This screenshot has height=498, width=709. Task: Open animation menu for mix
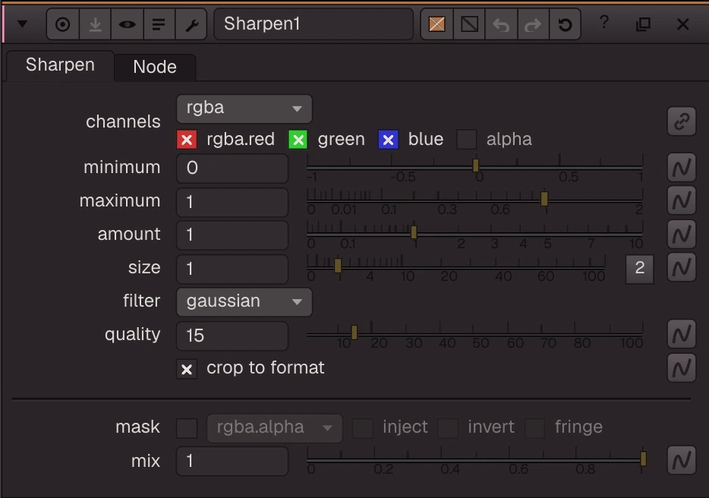pos(682,461)
